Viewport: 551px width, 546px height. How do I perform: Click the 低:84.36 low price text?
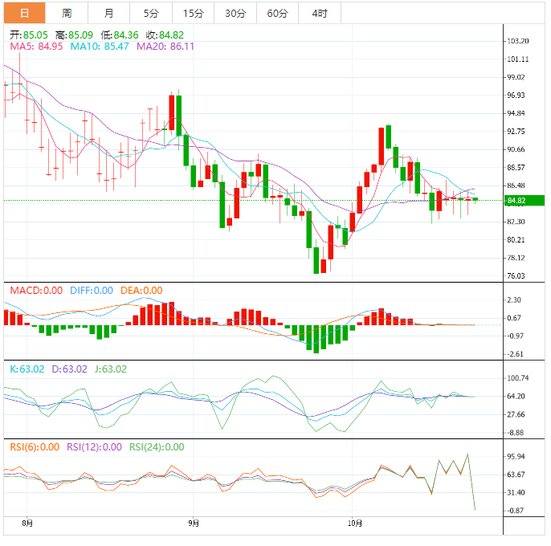coord(120,35)
